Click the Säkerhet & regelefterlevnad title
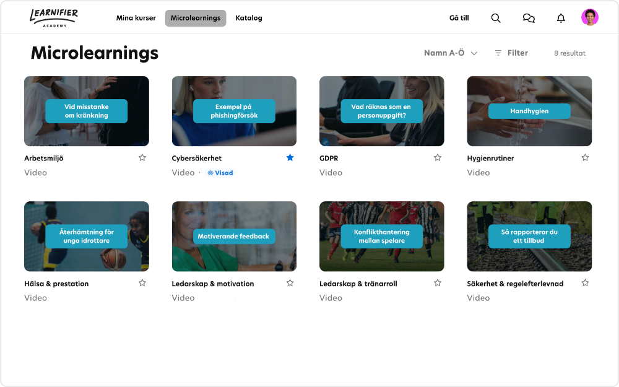619x387 pixels. [515, 284]
